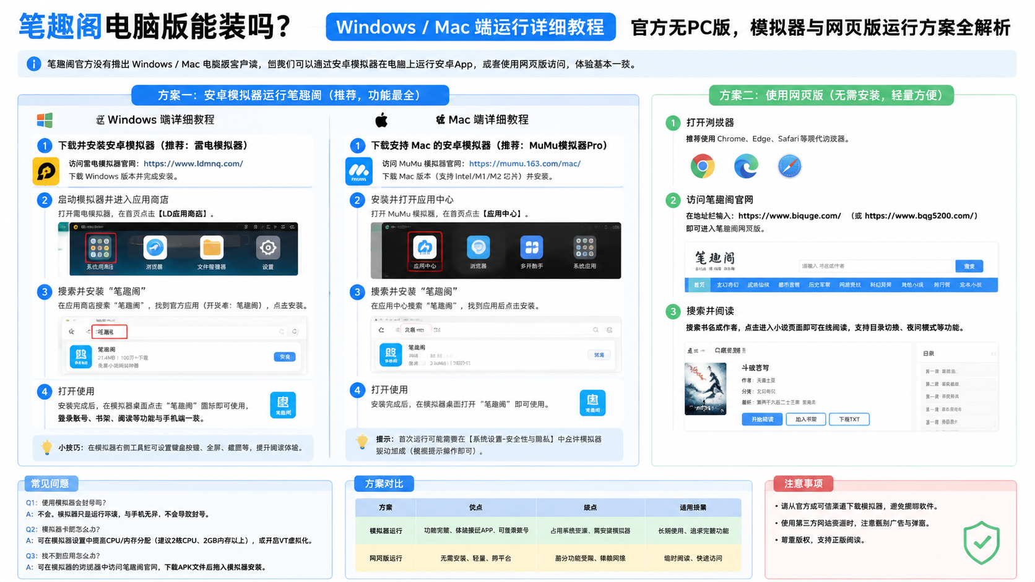Open 系统商店 icon in the LD emulator screenshot
This screenshot has width=1035, height=582.
[x=100, y=248]
